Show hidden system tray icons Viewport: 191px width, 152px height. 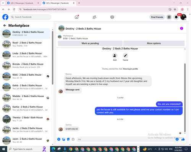(x=155, y=149)
